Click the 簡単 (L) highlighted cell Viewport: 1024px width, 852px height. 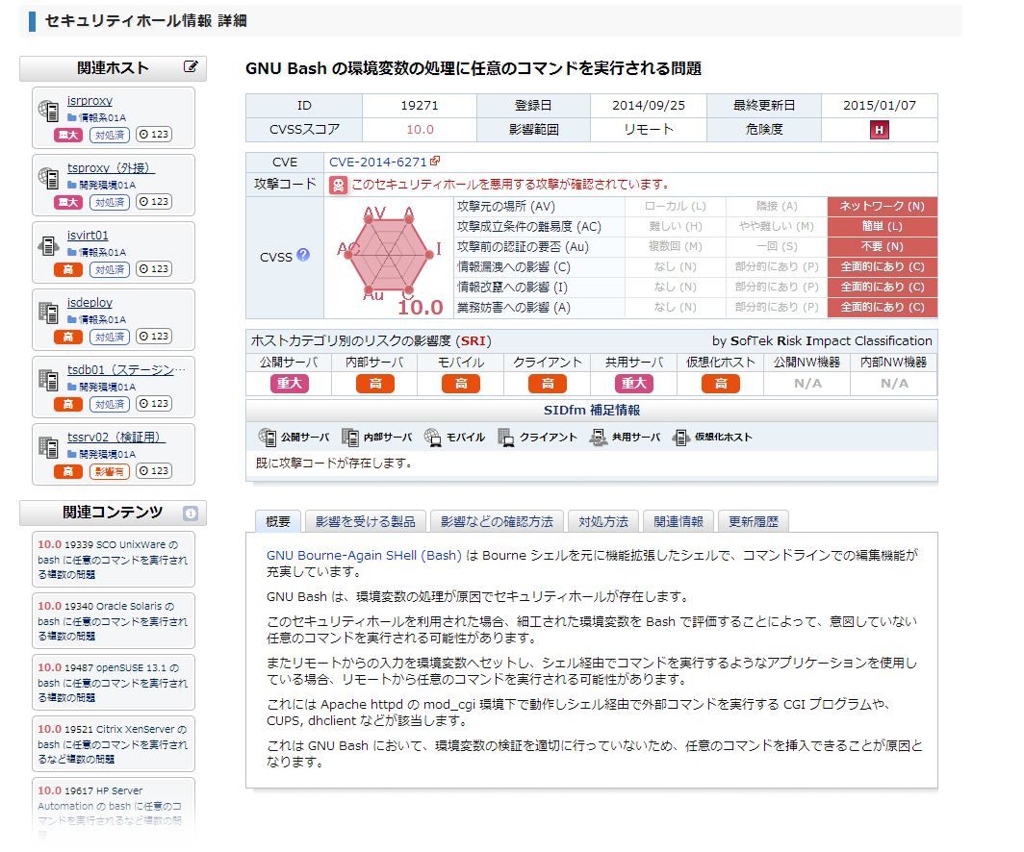point(883,226)
